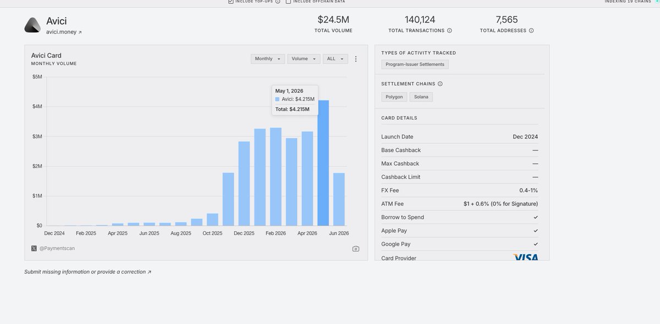Viewport: 660px width, 324px height.
Task: Click the highlighted May 2026 volume bar
Action: pyautogui.click(x=323, y=163)
